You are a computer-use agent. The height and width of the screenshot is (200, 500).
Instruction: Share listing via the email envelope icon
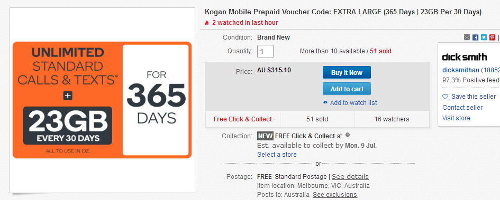pyautogui.click(x=467, y=37)
